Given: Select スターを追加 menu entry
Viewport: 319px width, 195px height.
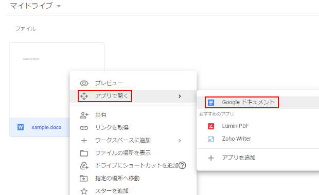Looking at the screenshot, I should coord(133,191).
